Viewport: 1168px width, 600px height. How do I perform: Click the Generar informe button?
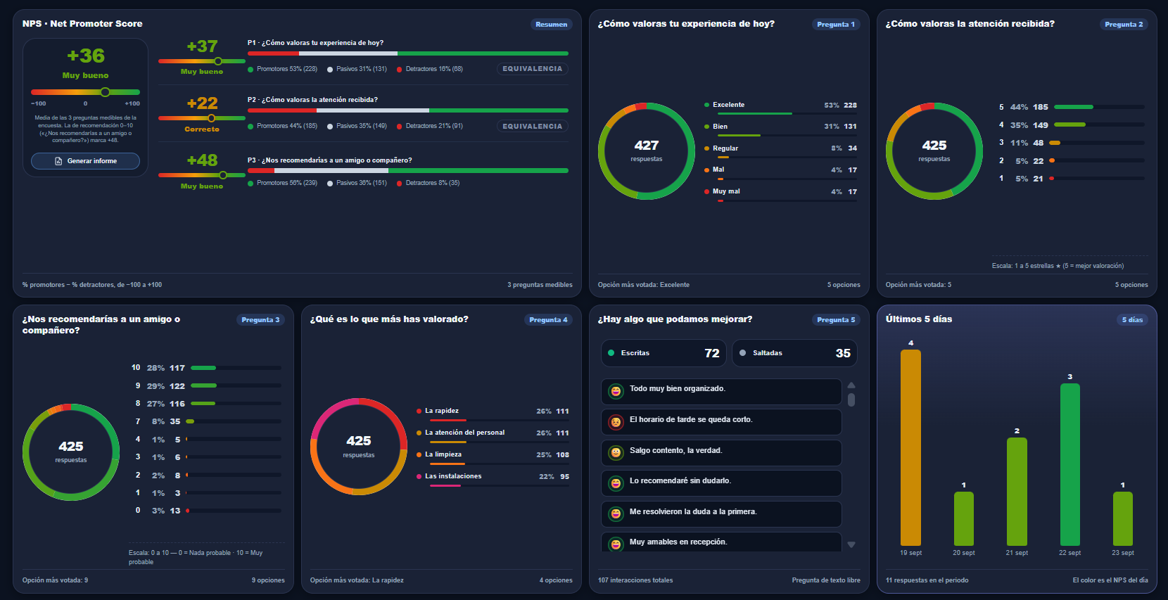(85, 161)
